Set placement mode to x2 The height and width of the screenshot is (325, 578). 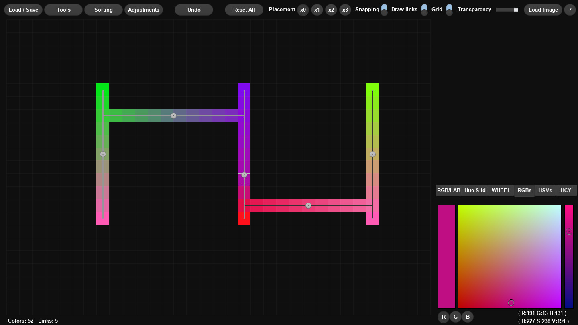click(331, 10)
